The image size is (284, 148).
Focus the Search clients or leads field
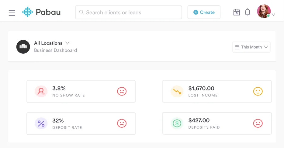(128, 12)
